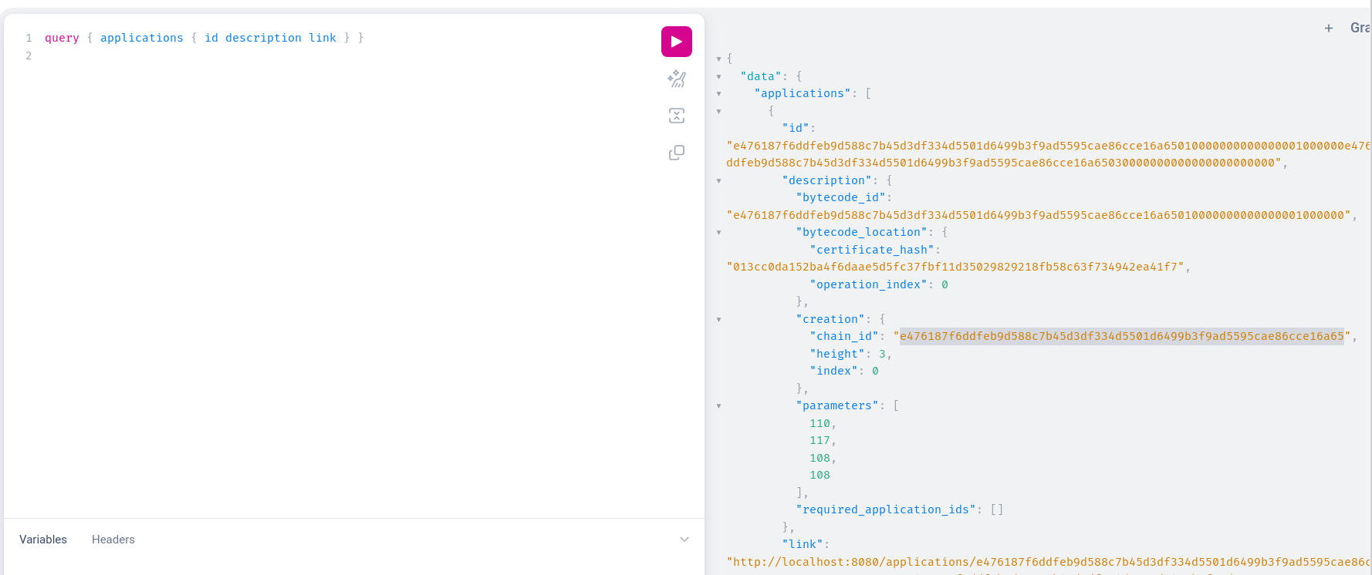Click the bytecode_id value string
Screen dimensions: 1372x575
(x=1039, y=215)
